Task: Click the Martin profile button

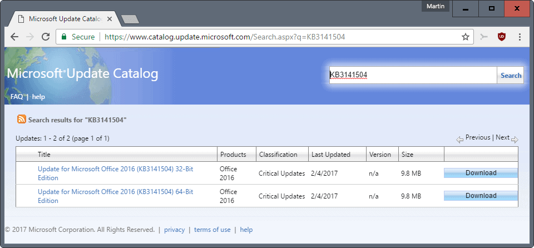Action: point(435,7)
